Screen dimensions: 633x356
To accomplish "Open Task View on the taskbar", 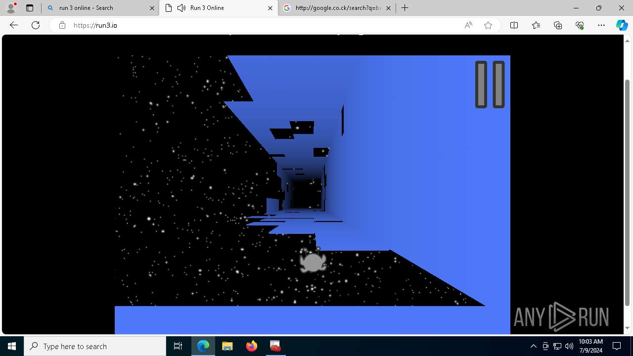I will (x=178, y=346).
